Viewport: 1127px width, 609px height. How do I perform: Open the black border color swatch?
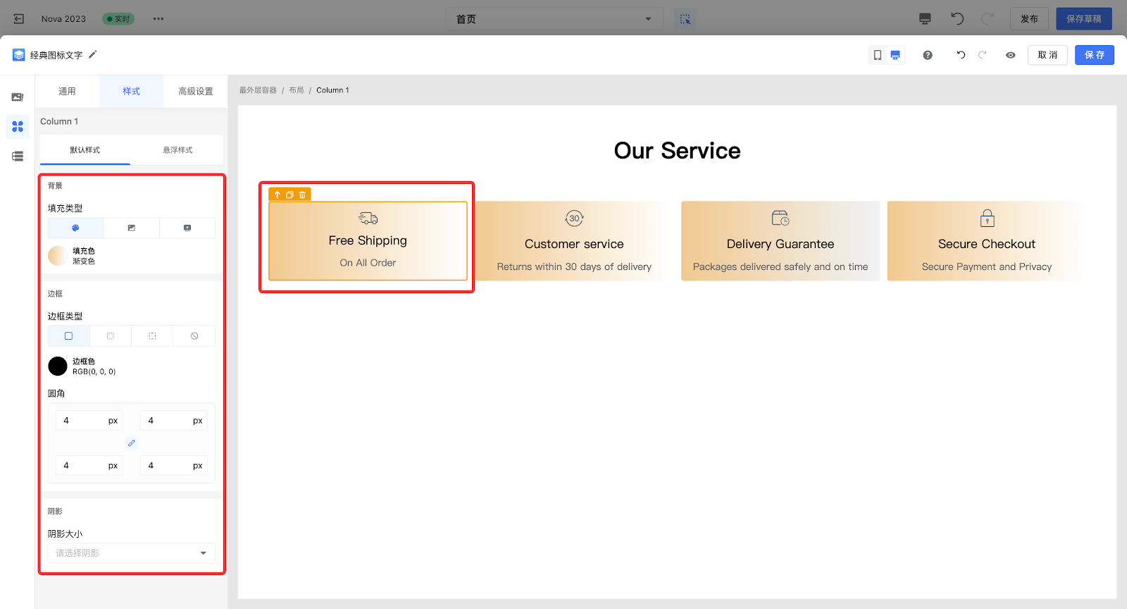pyautogui.click(x=58, y=366)
